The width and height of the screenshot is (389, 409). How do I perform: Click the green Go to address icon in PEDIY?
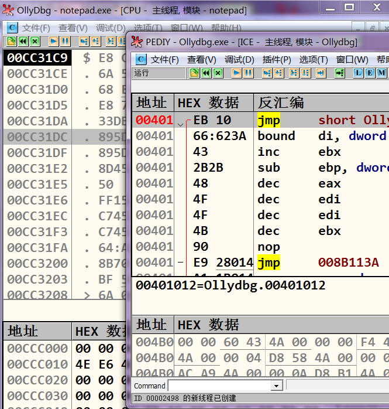pyautogui.click(x=339, y=73)
